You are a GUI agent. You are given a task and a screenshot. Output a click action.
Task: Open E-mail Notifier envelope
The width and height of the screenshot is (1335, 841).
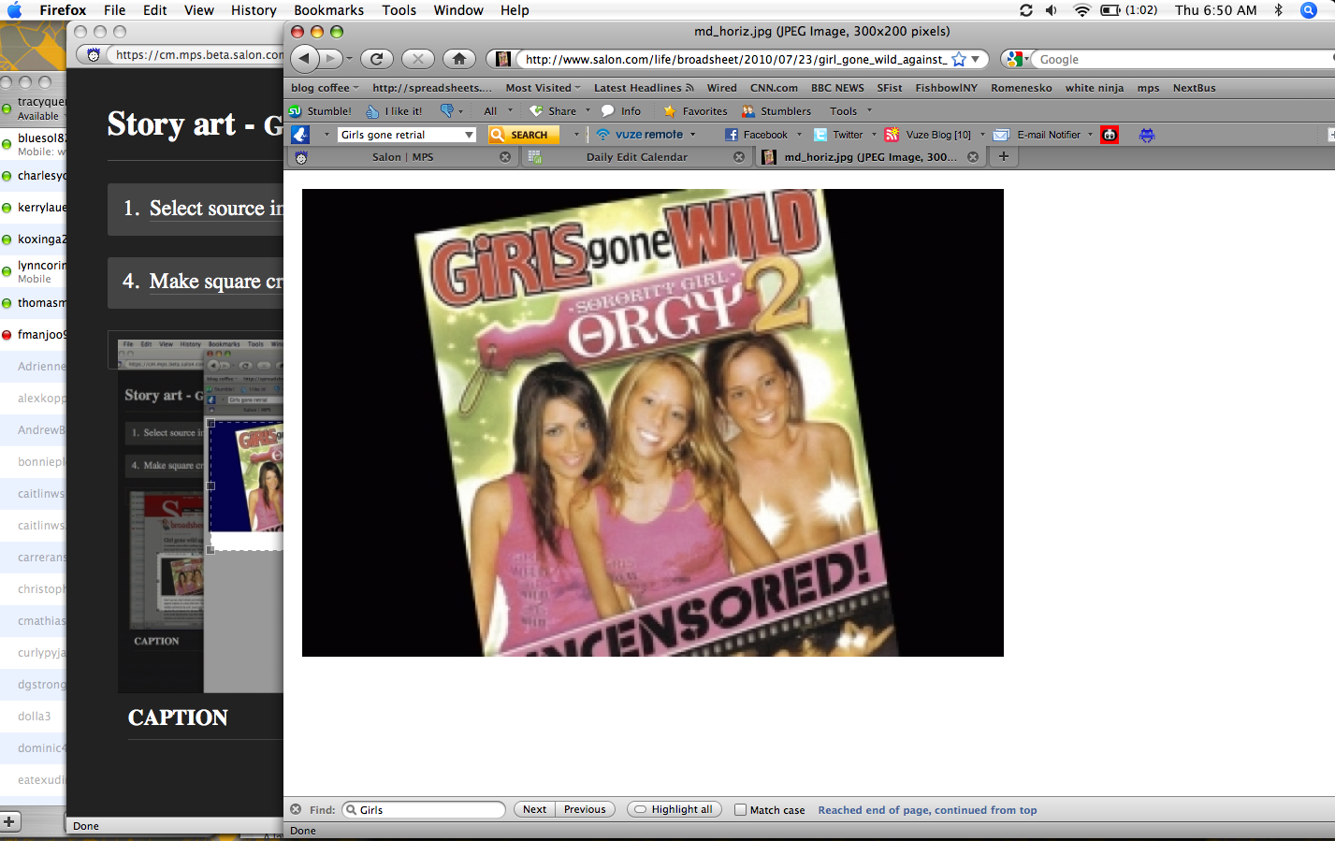(x=1001, y=135)
